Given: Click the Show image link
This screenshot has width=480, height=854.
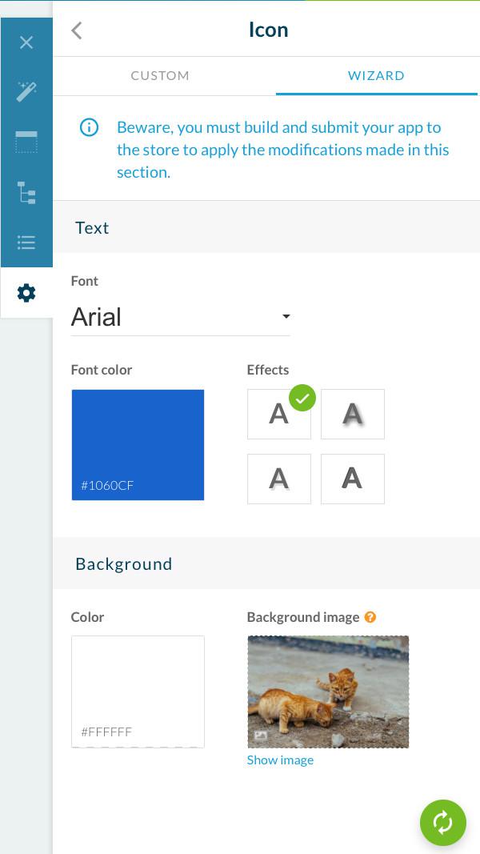Looking at the screenshot, I should 280,760.
